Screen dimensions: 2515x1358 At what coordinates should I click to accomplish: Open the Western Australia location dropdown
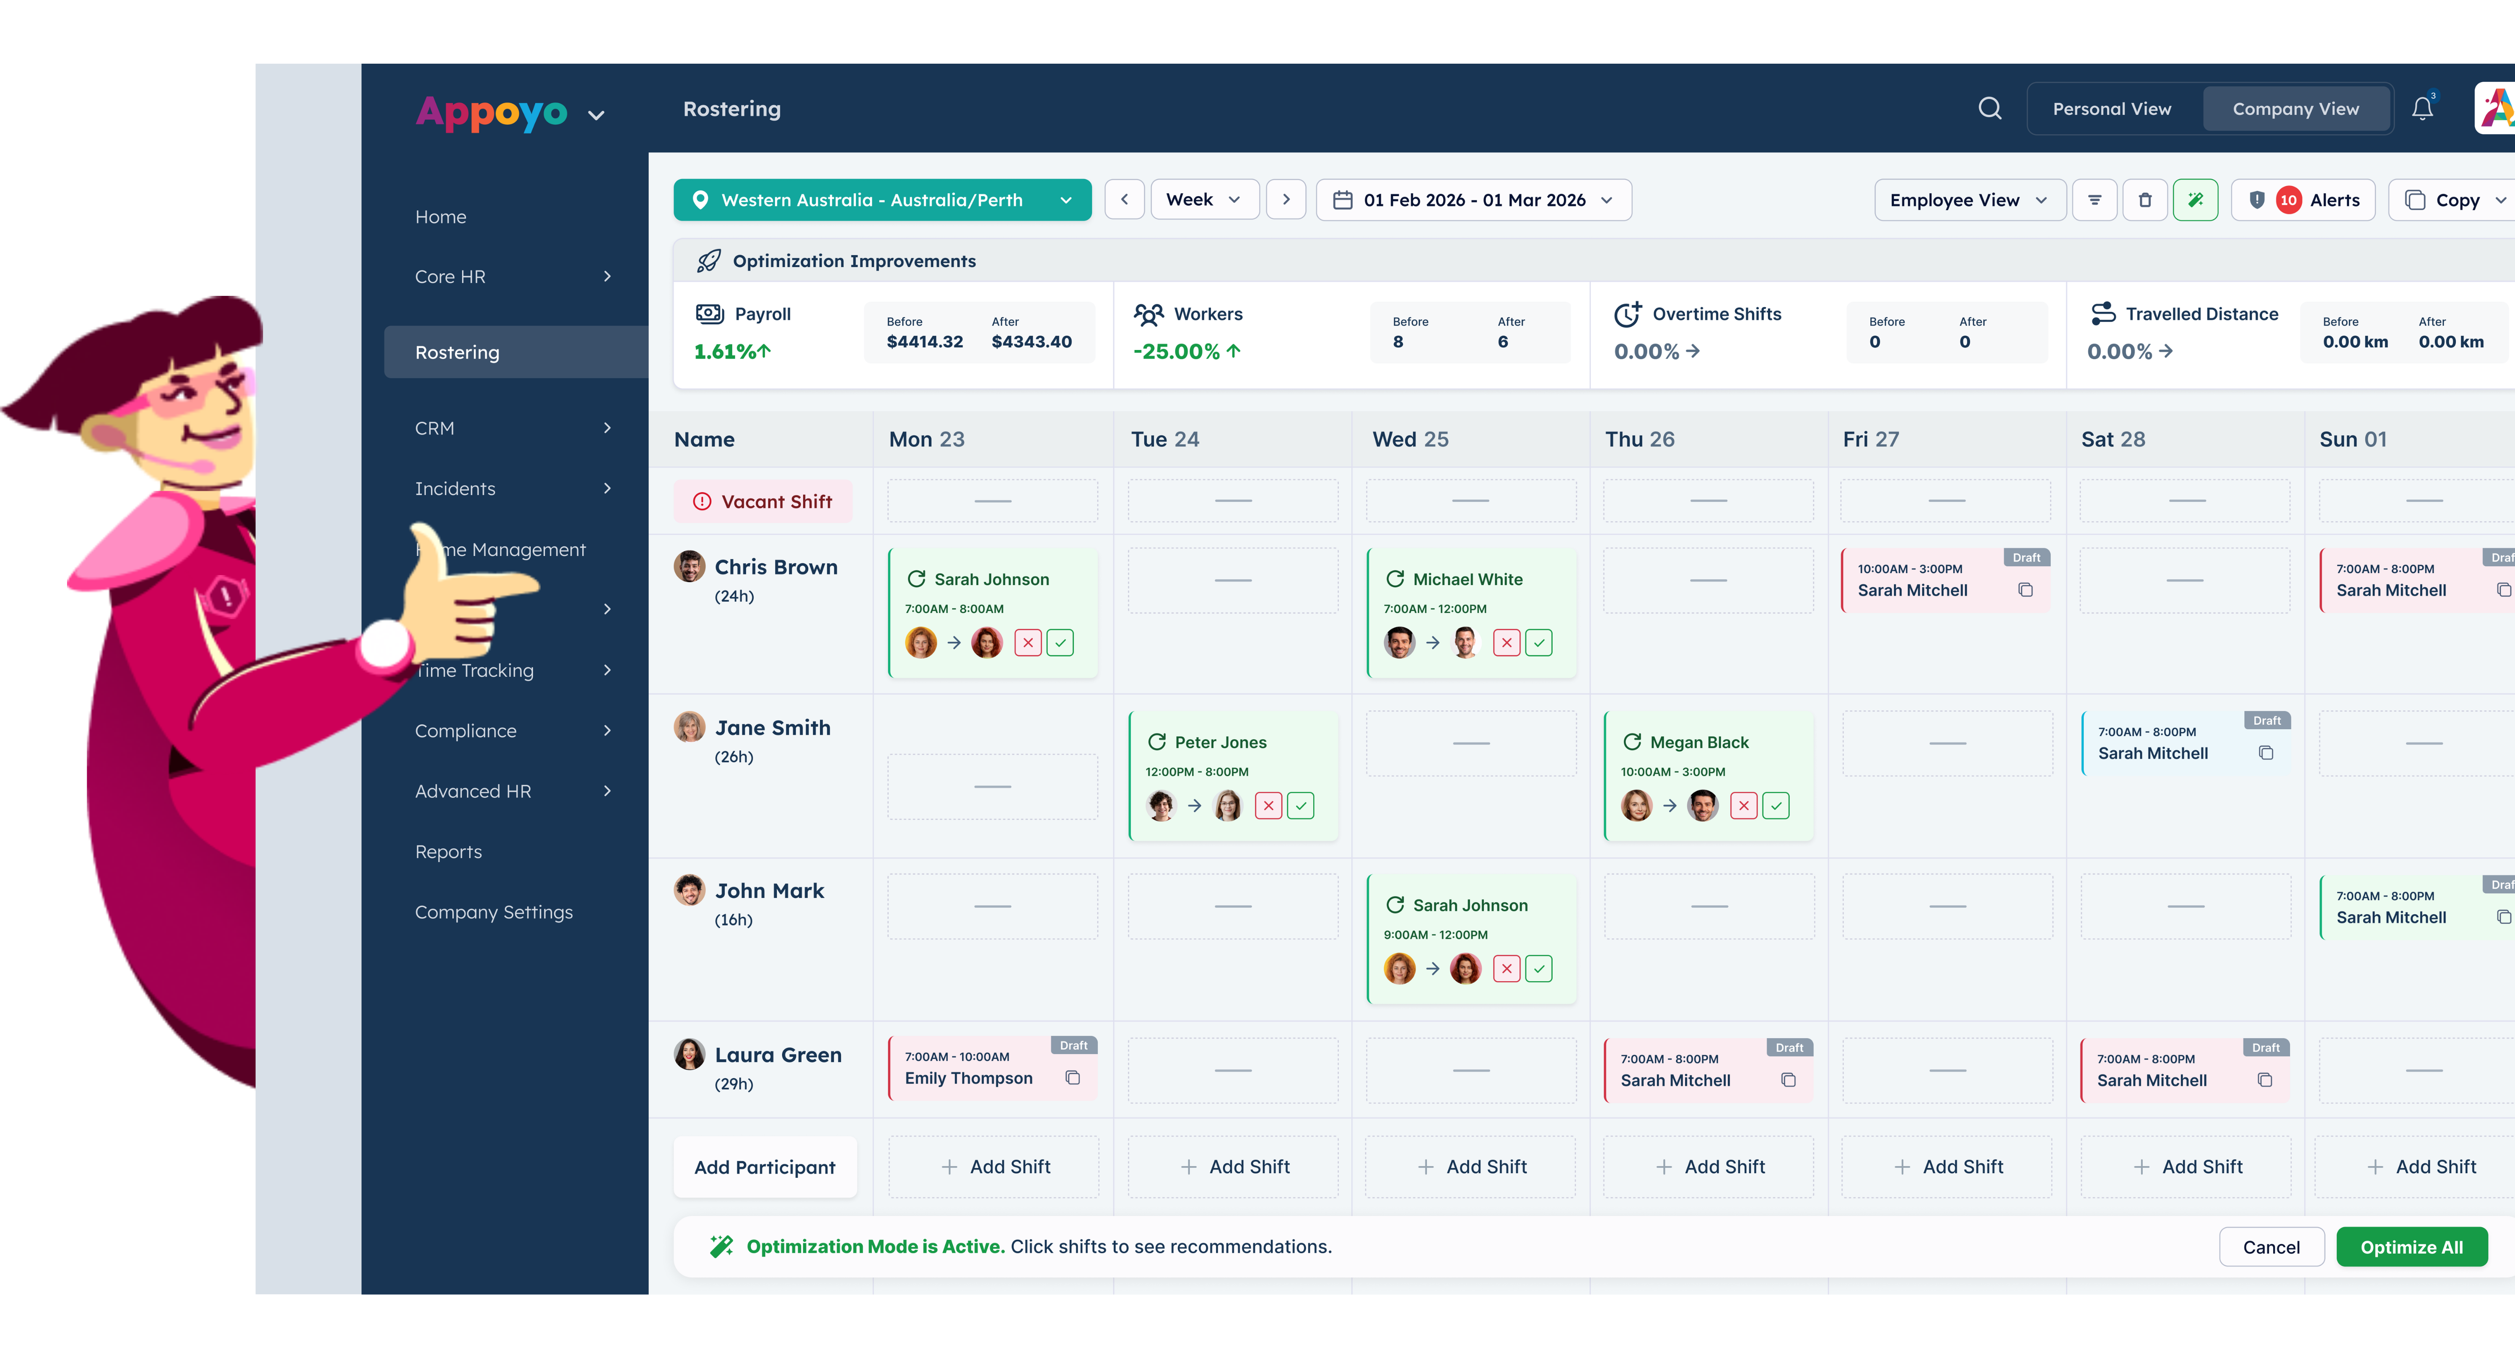point(883,200)
